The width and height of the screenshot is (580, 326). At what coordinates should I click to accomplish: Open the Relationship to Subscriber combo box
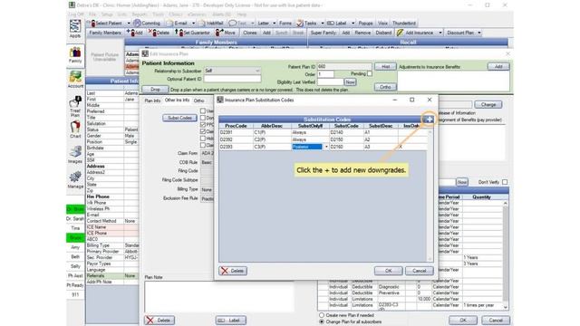[233, 71]
